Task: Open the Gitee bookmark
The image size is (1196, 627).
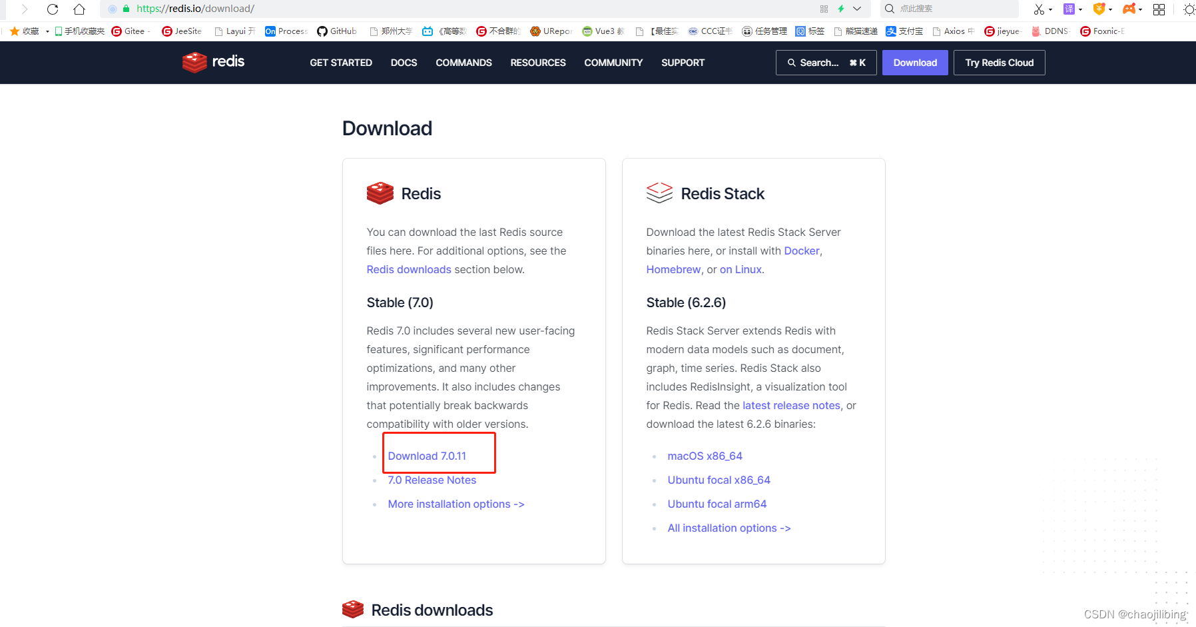Action: coord(129,31)
